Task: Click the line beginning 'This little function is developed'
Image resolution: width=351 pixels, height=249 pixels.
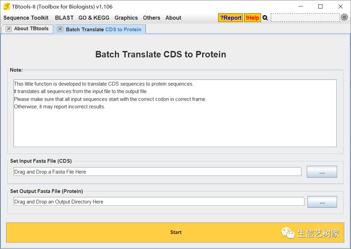Action: pos(104,84)
